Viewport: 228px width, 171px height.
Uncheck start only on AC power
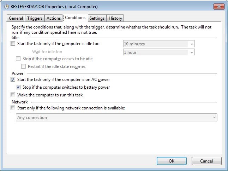click(13, 80)
